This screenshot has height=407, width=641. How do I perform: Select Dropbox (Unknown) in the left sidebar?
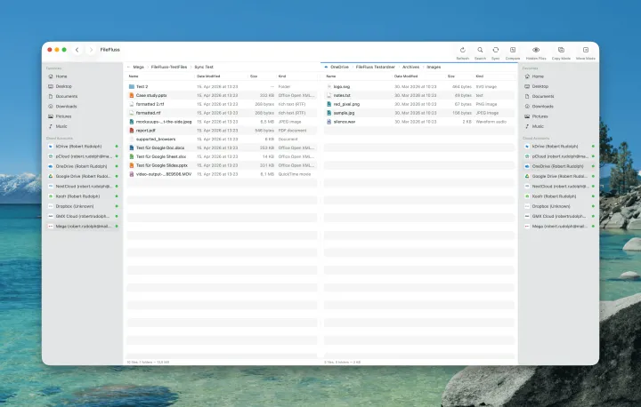[83, 206]
